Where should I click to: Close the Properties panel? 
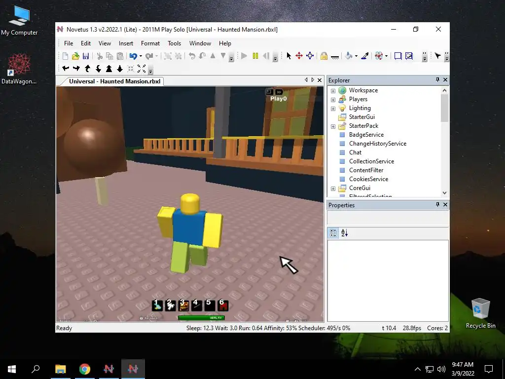pos(445,205)
